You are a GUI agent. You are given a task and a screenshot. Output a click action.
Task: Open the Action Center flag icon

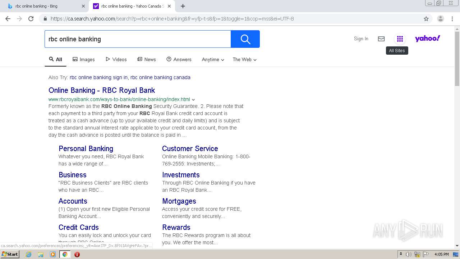[x=425, y=254]
